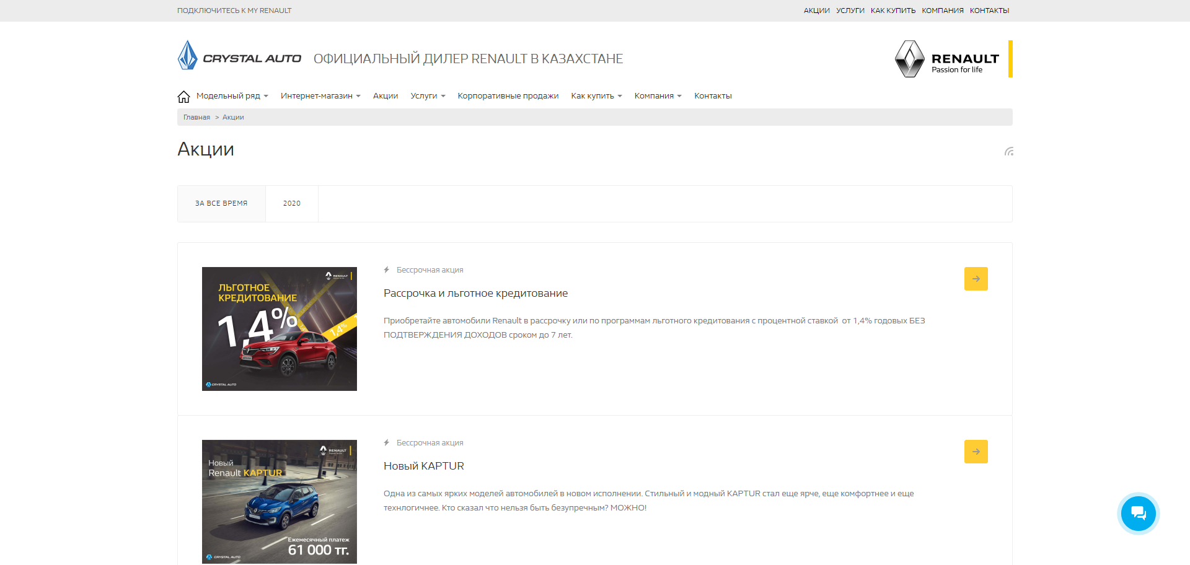Click the Новый Renault KAPTUR thumbnail image
The image size is (1190, 565).
280,502
